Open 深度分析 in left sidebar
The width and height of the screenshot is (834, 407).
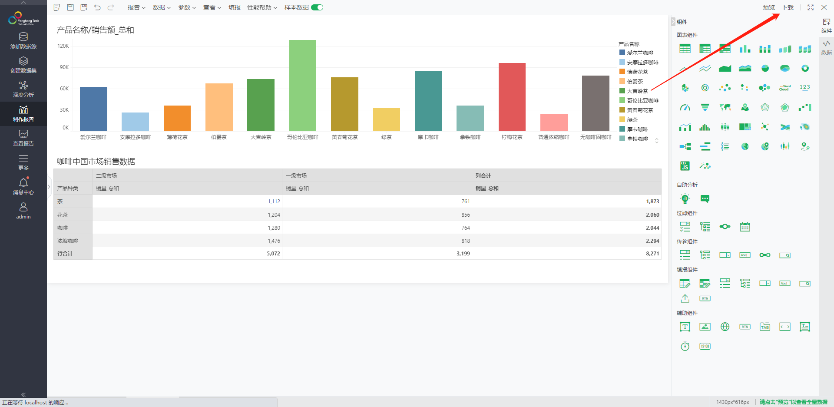point(23,89)
